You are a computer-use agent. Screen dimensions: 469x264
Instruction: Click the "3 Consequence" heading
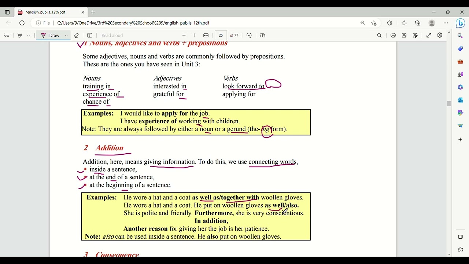coord(112,254)
